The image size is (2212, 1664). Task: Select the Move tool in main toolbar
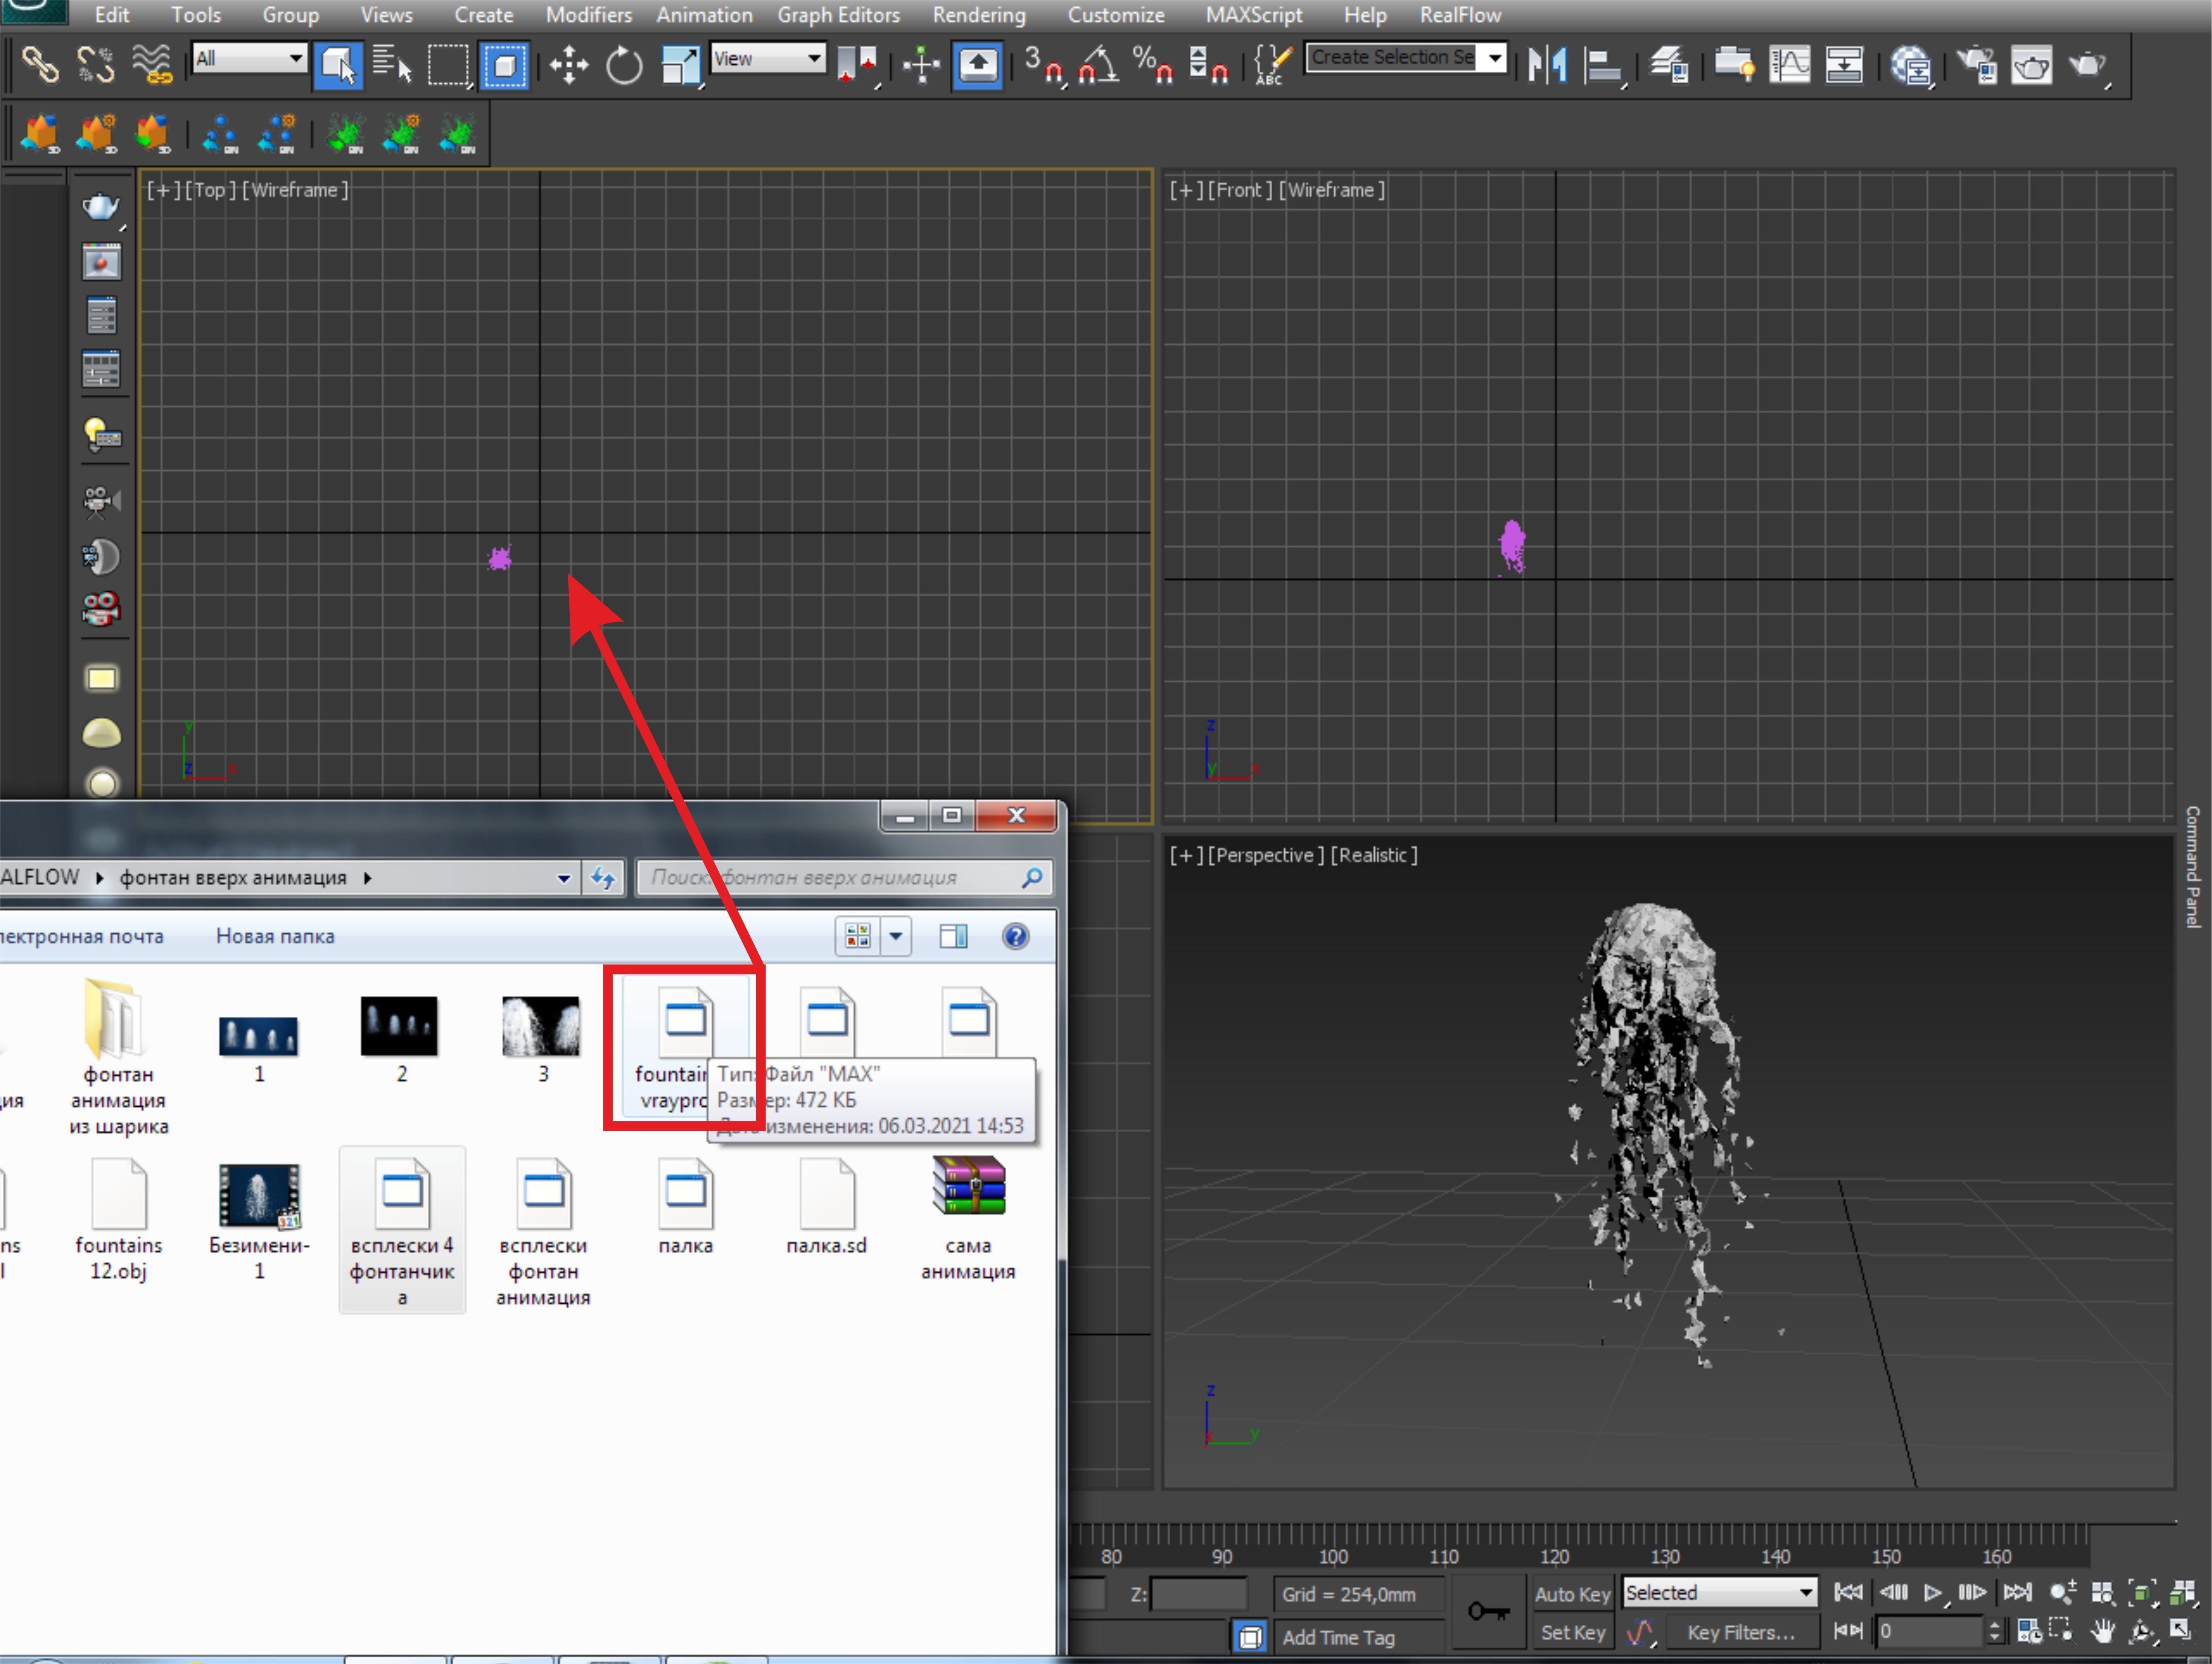pyautogui.click(x=568, y=66)
